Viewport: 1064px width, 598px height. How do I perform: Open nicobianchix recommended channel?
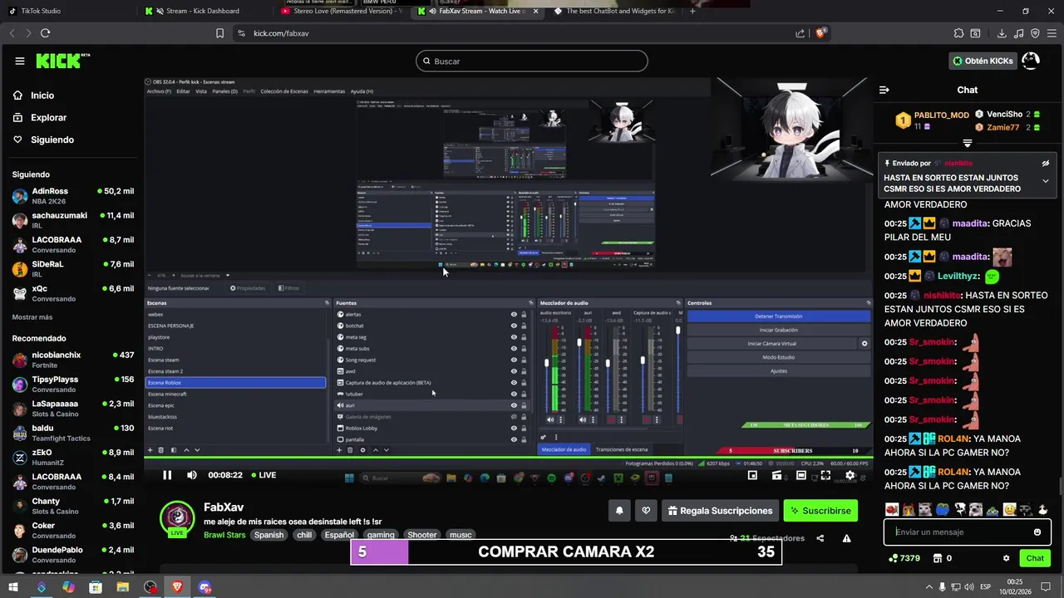(x=73, y=360)
